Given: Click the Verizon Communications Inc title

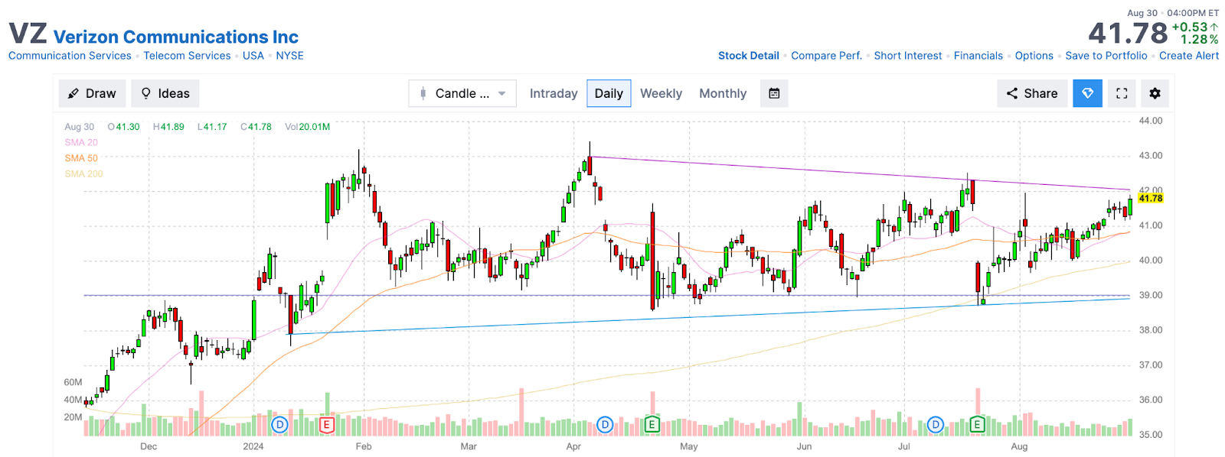Looking at the screenshot, I should click(x=176, y=37).
